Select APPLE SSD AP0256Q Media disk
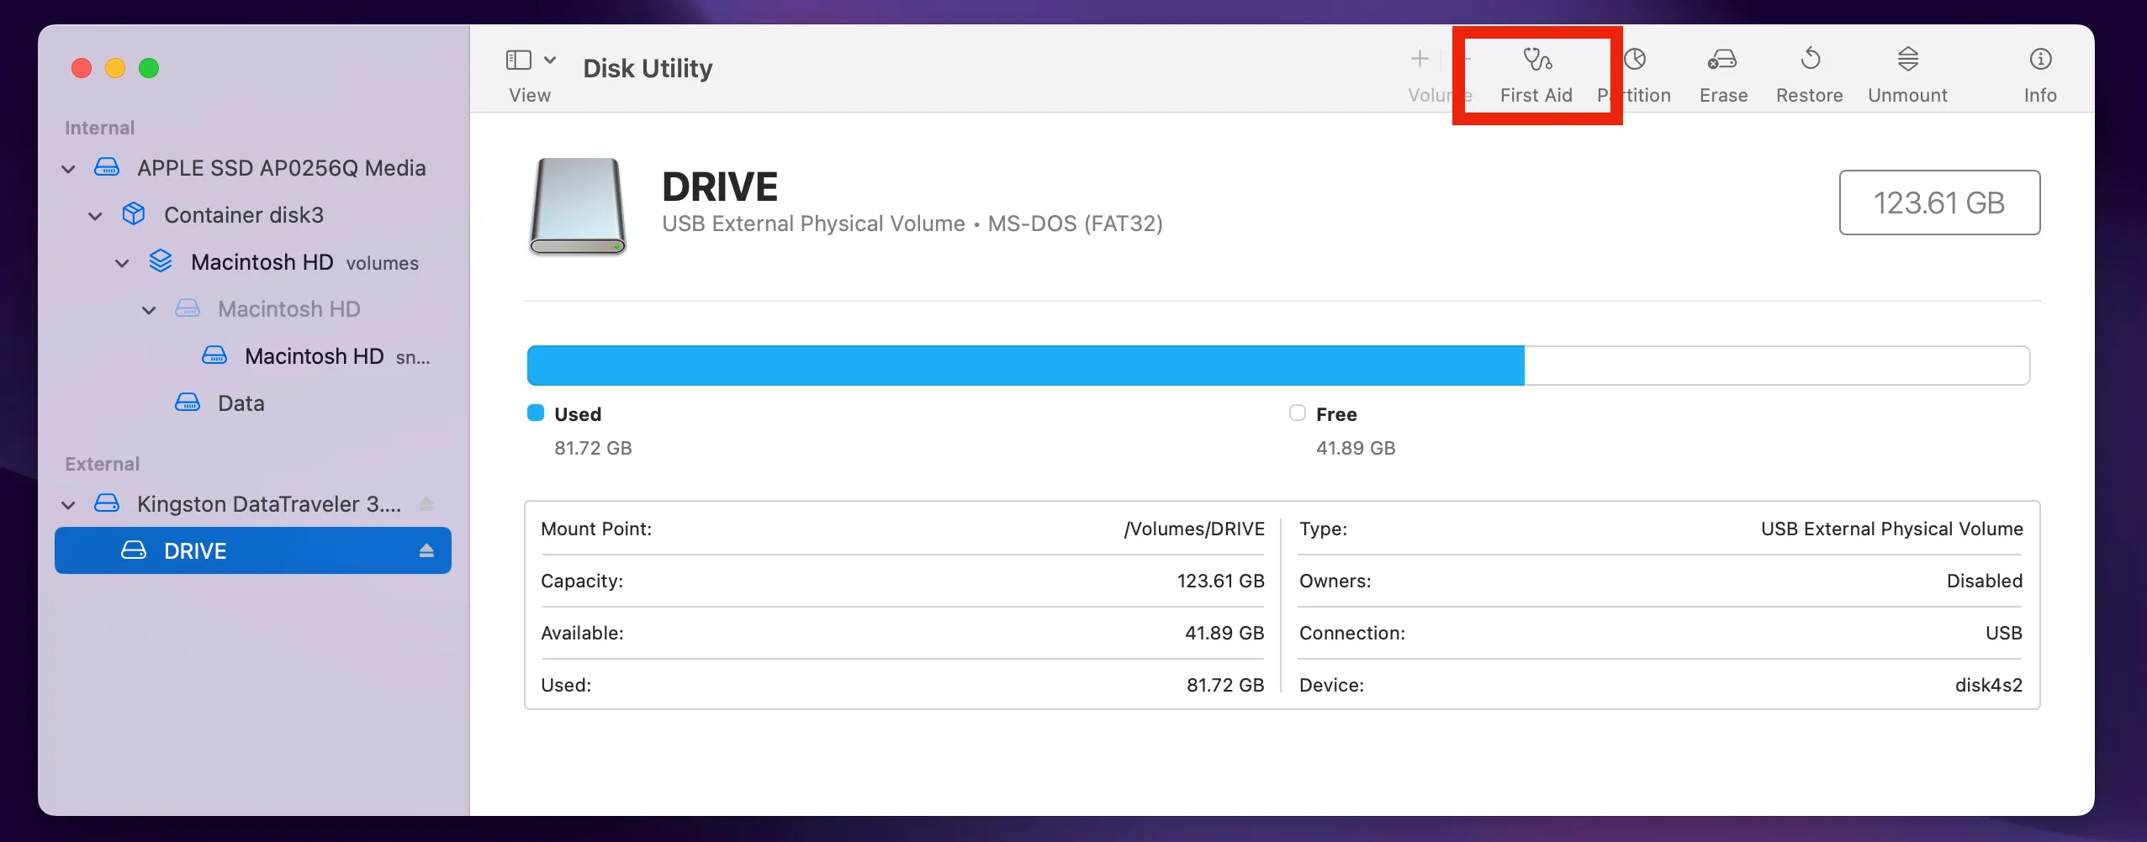This screenshot has width=2147, height=842. (x=252, y=168)
